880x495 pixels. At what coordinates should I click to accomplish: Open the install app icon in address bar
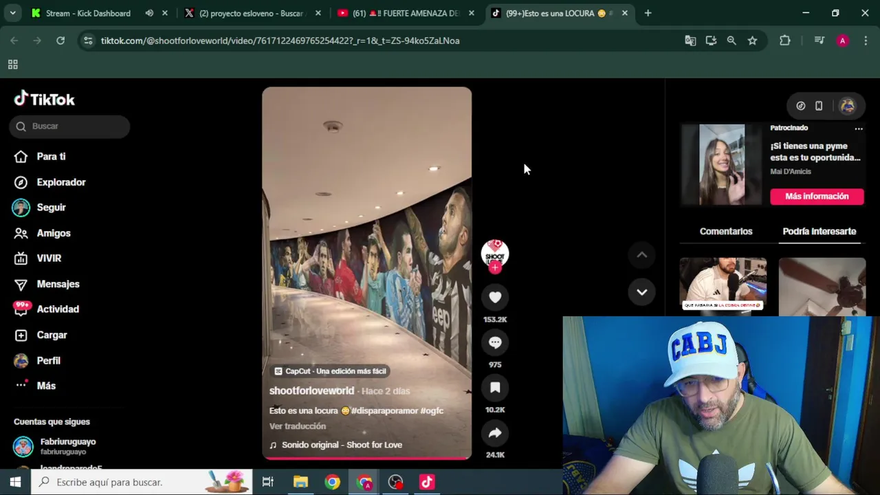pyautogui.click(x=711, y=41)
